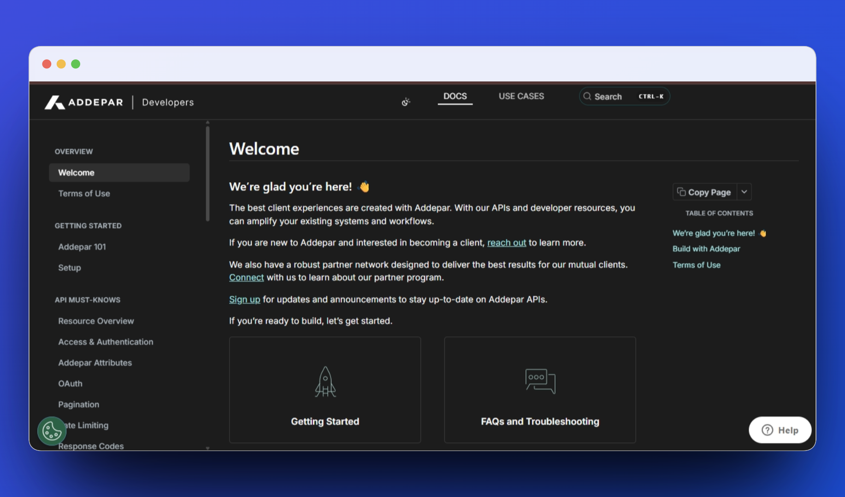
Task: Click the search magnifier icon
Action: [x=587, y=96]
